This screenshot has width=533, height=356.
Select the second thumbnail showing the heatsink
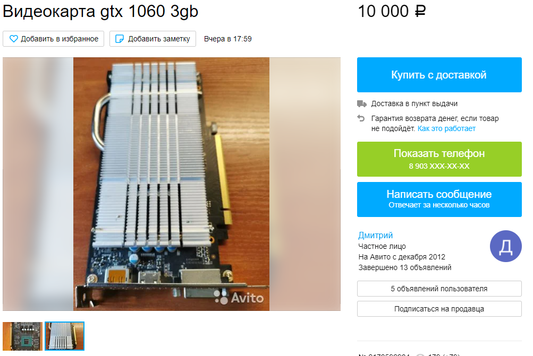pos(65,336)
